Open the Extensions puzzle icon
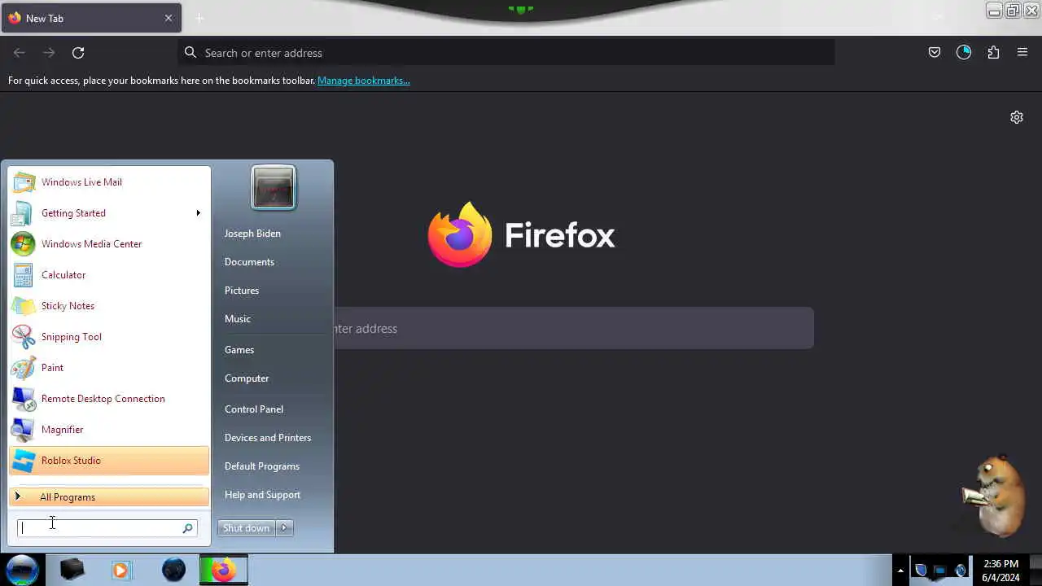This screenshot has width=1042, height=586. tap(993, 53)
